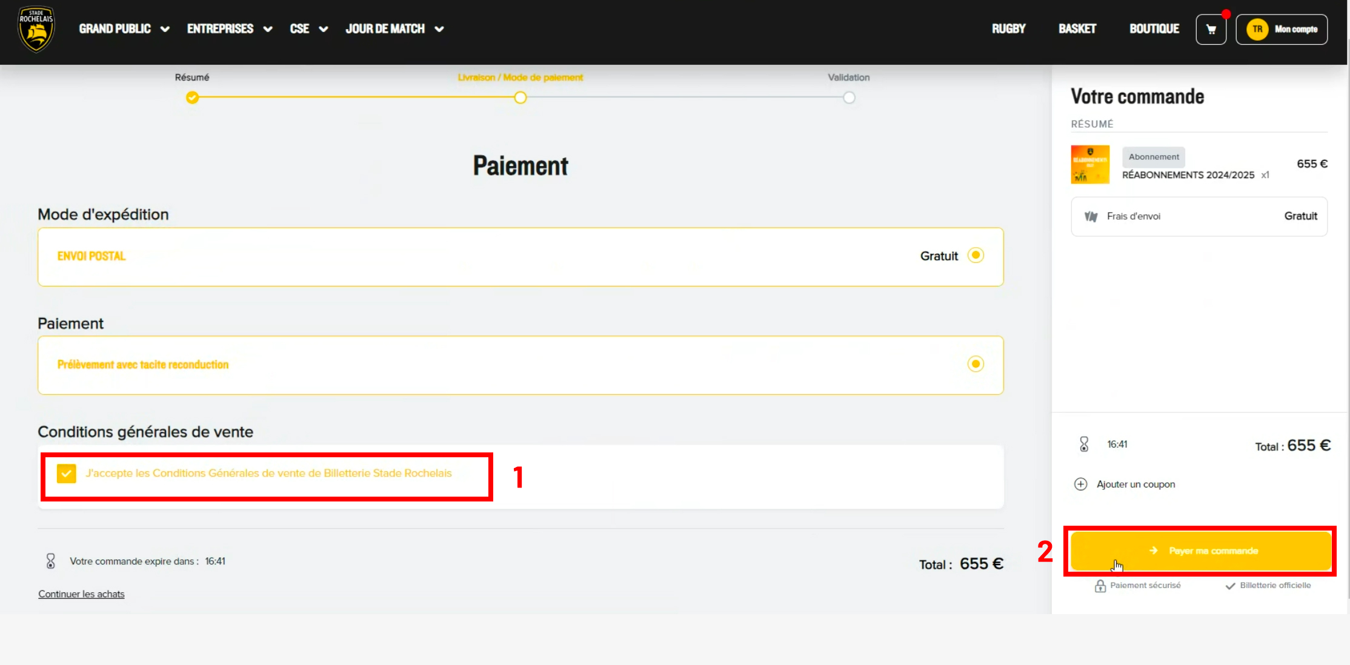This screenshot has height=665, width=1350.
Task: Open the shopping cart icon
Action: coord(1211,29)
